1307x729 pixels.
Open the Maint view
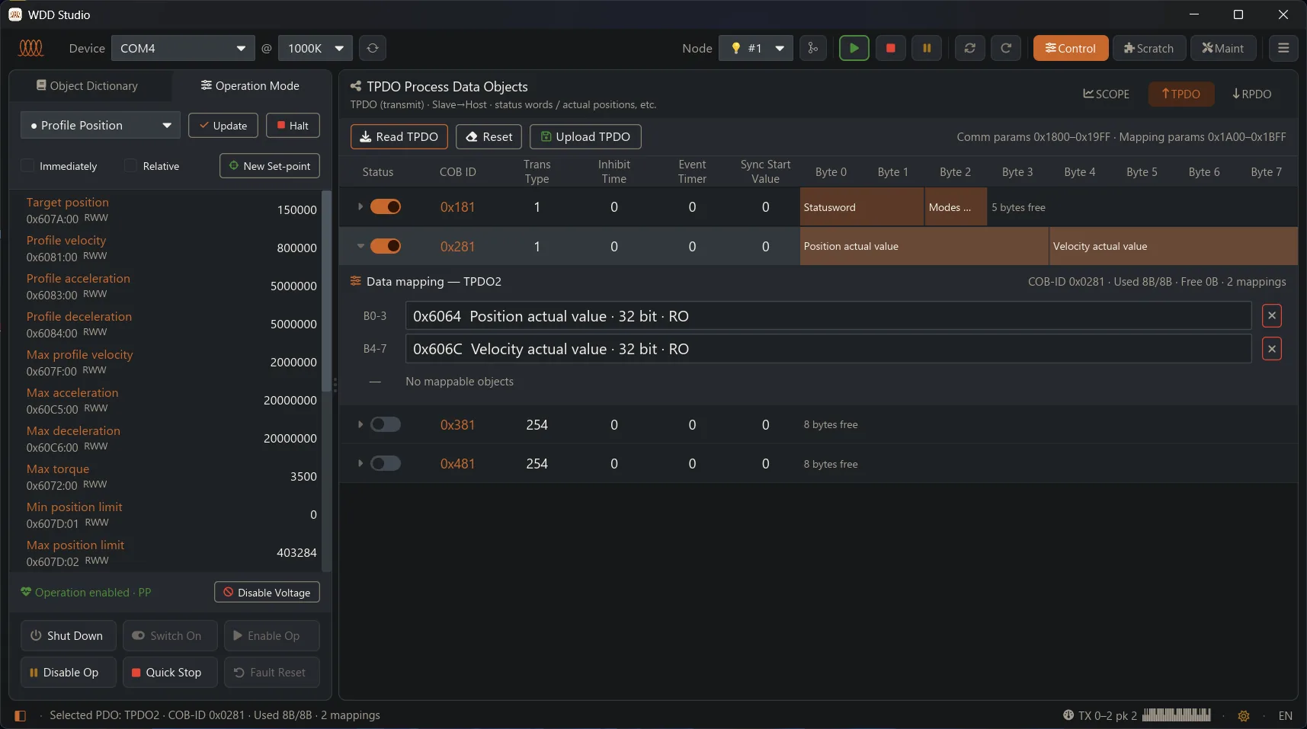[1223, 48]
